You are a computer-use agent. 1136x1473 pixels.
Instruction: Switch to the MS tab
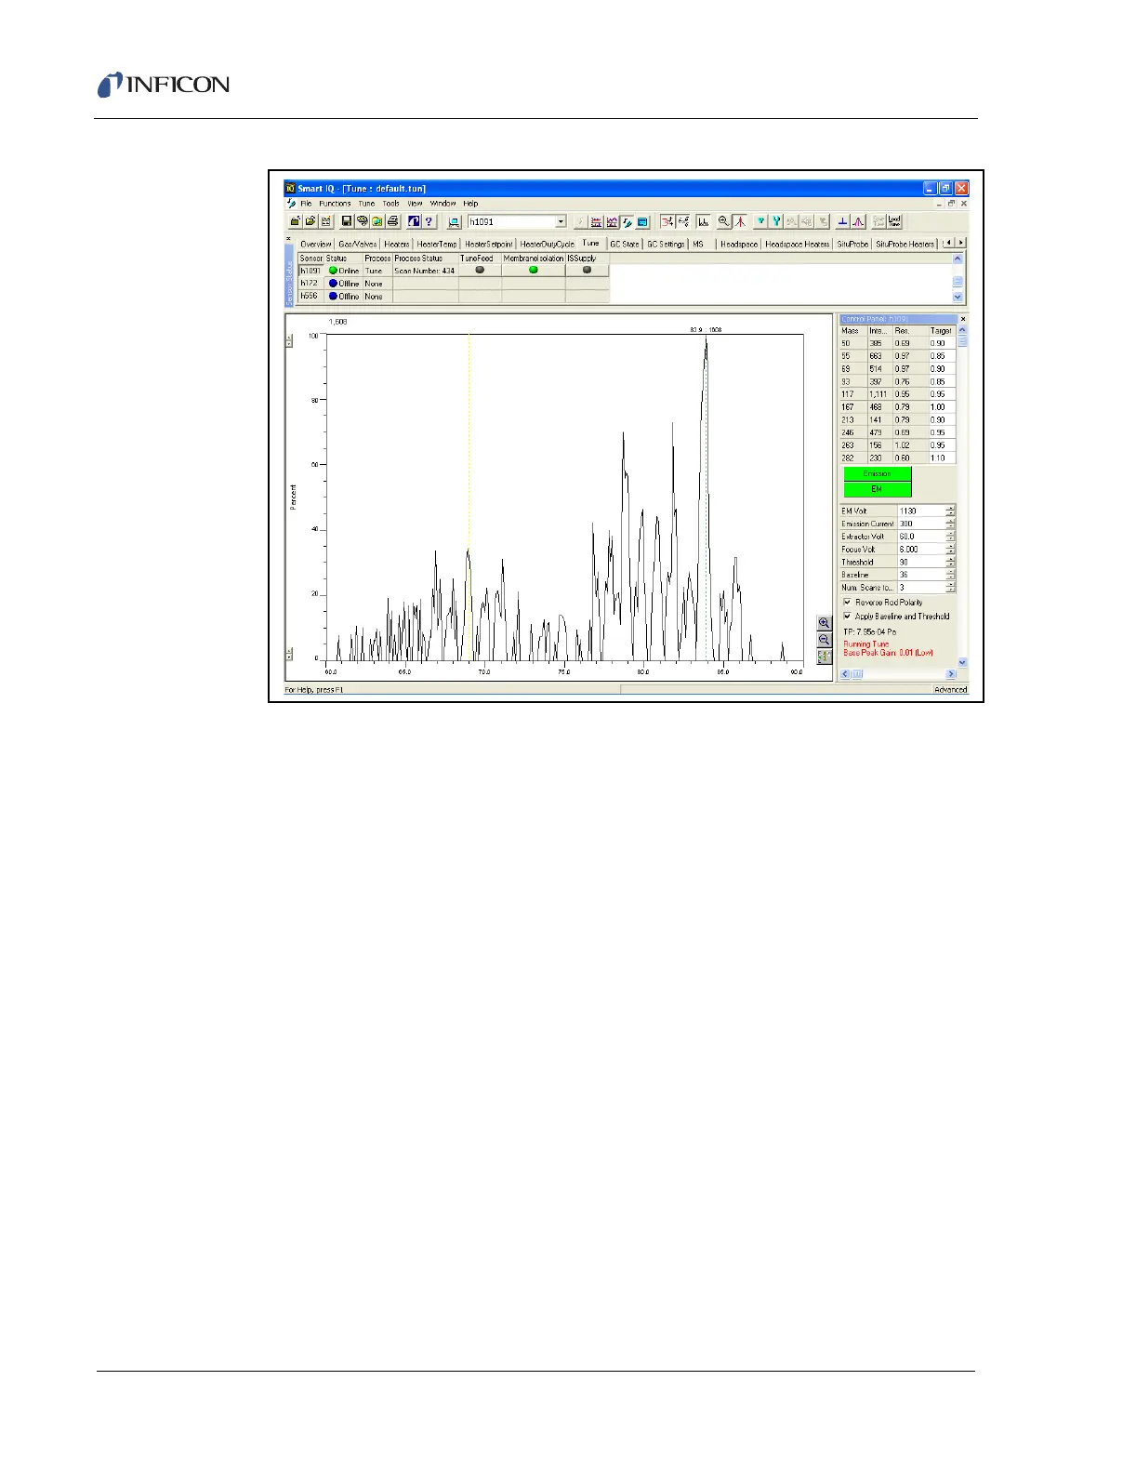pyautogui.click(x=698, y=244)
